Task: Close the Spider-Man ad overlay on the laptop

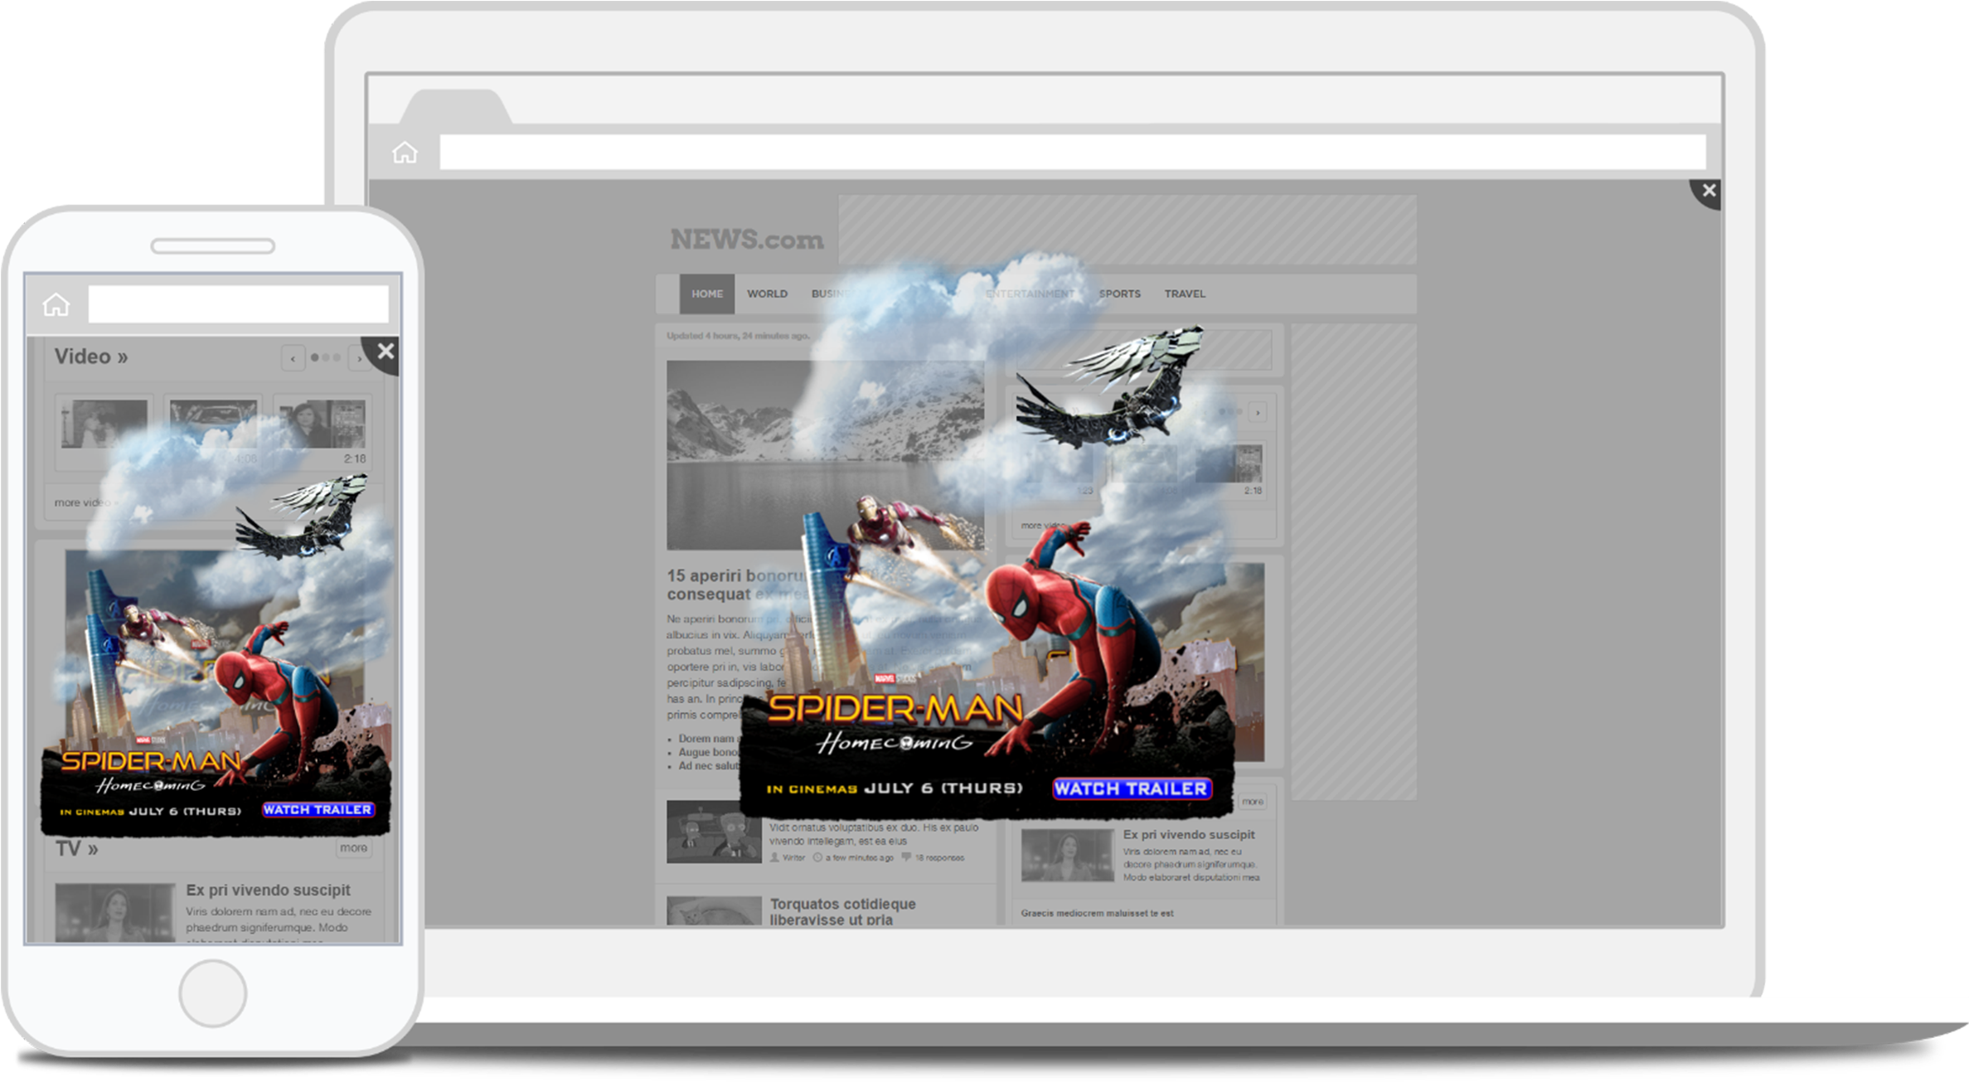Action: (1709, 192)
